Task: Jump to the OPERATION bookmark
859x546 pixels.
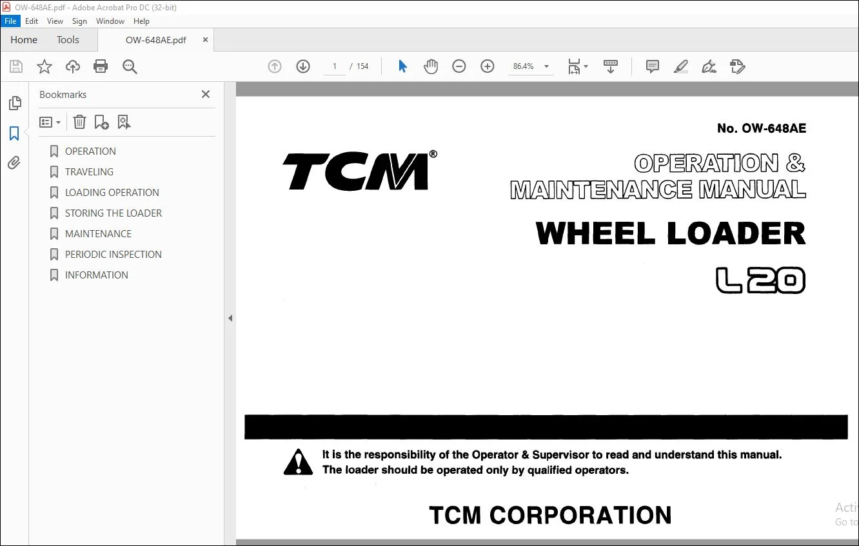Action: tap(90, 151)
